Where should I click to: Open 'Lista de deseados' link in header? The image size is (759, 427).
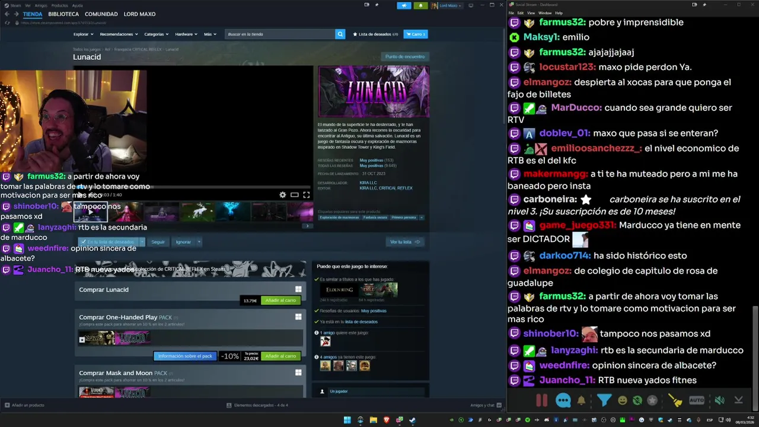[375, 34]
